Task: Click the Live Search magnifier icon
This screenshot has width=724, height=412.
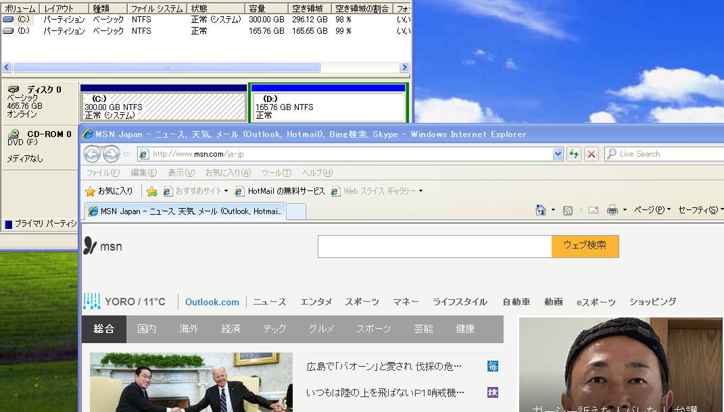Action: 611,154
